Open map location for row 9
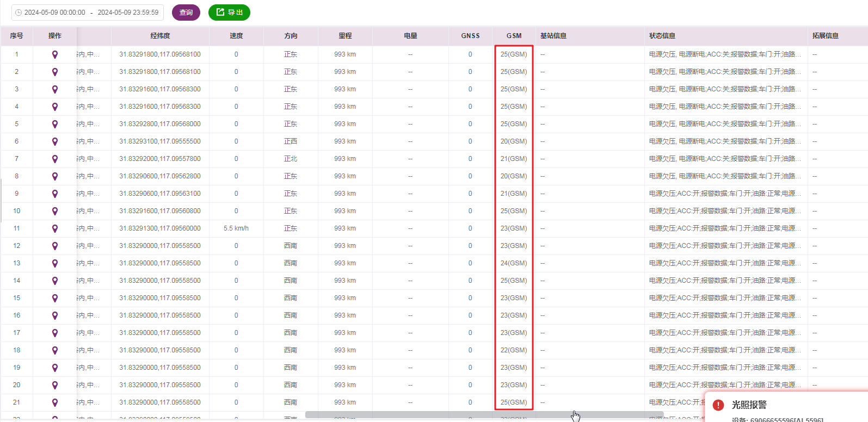The image size is (868, 422). click(x=55, y=194)
